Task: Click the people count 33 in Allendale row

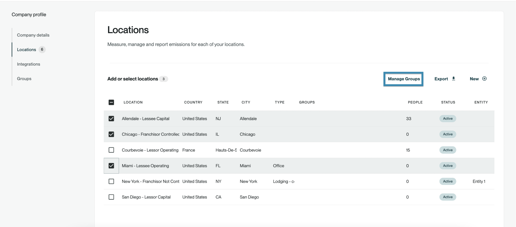Action: [409, 119]
